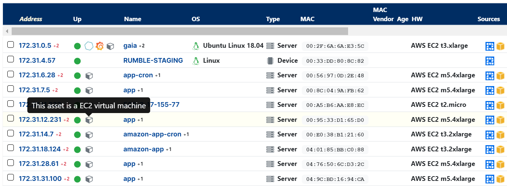Viewport: 507px width, 186px height.
Task: Click the hardware text AWS EC2 t2.micro
Action: point(438,105)
